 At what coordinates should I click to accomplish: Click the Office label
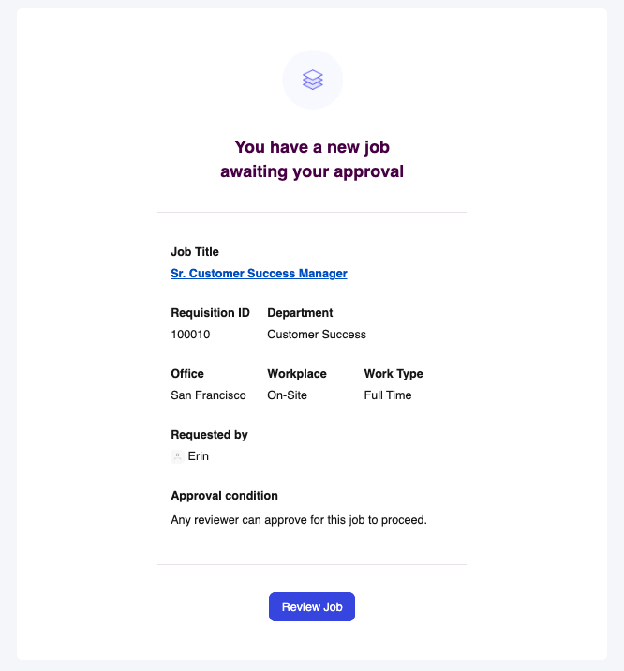187,374
